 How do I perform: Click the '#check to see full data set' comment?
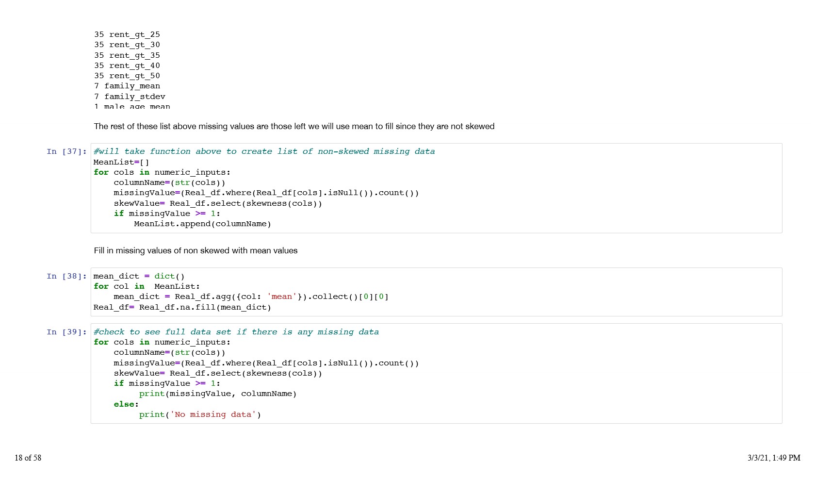[236, 332]
